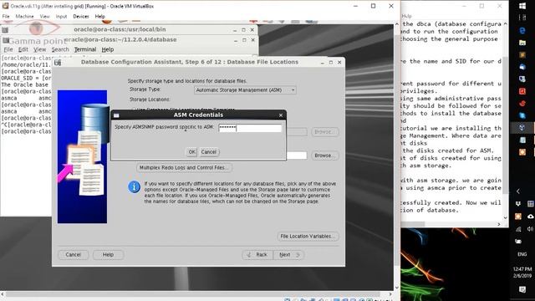535x301 pixels.
Task: Open the terminal's Edit menu
Action: 23,49
